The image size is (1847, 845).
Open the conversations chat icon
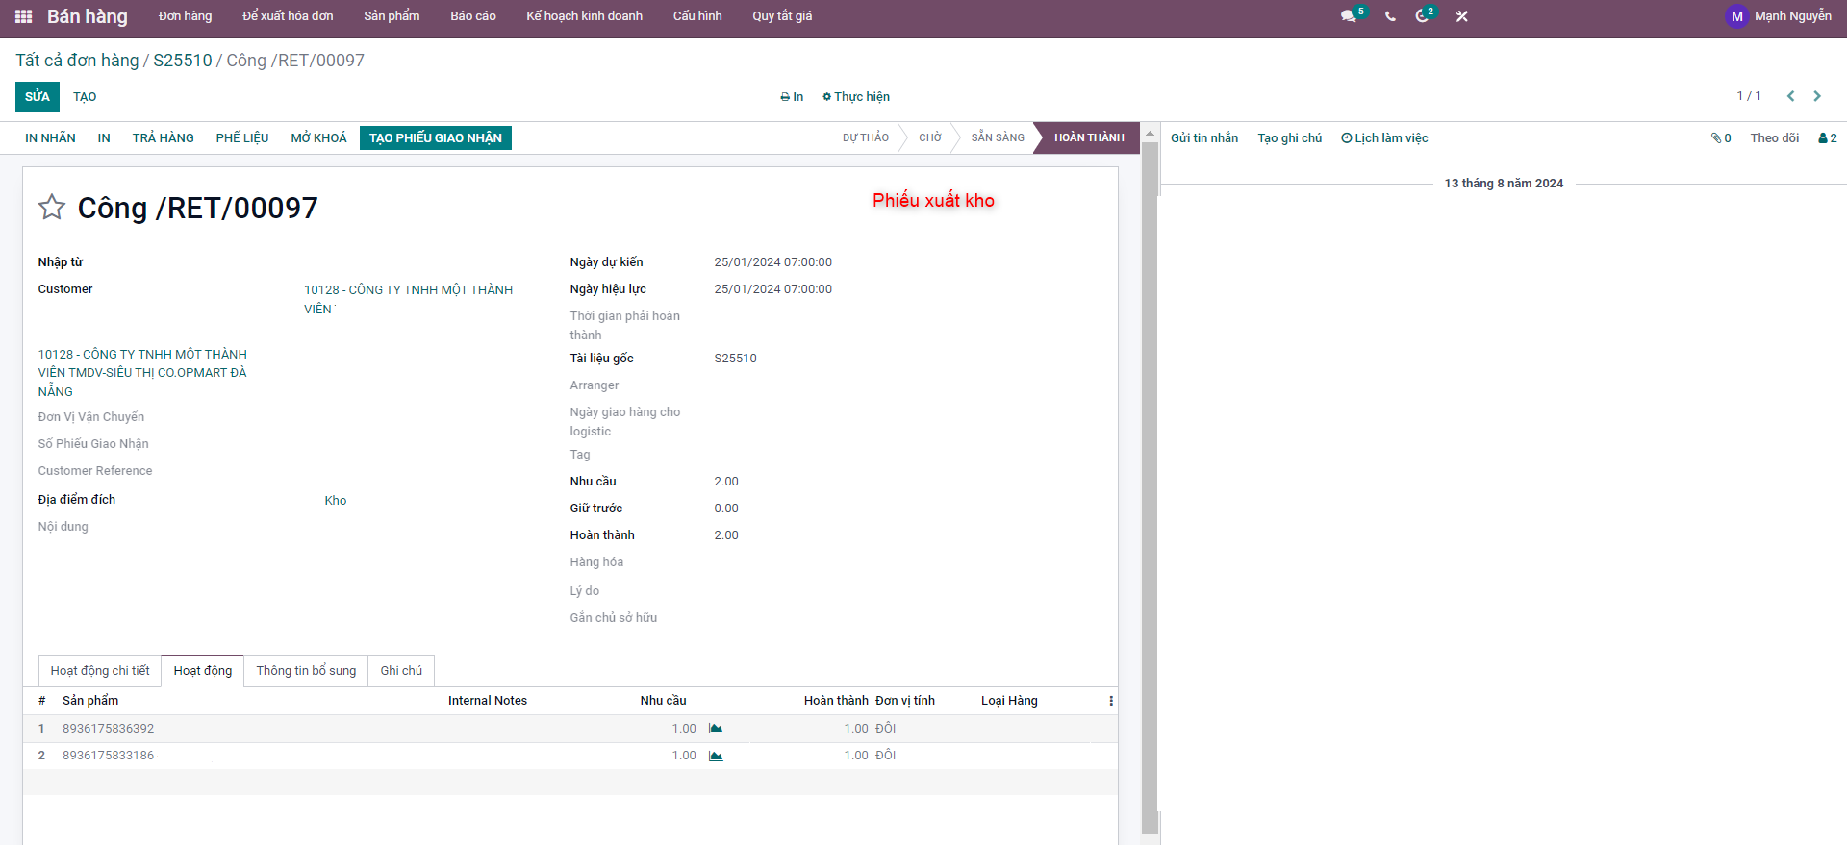point(1349,16)
